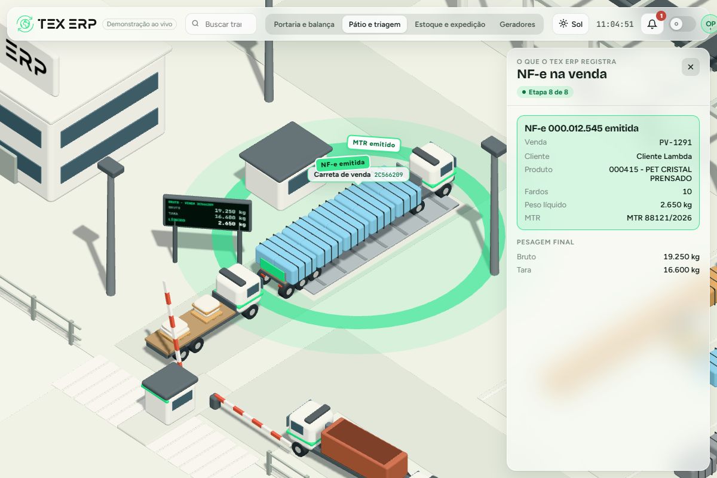Click the MTR emitido label on the map

(x=373, y=143)
